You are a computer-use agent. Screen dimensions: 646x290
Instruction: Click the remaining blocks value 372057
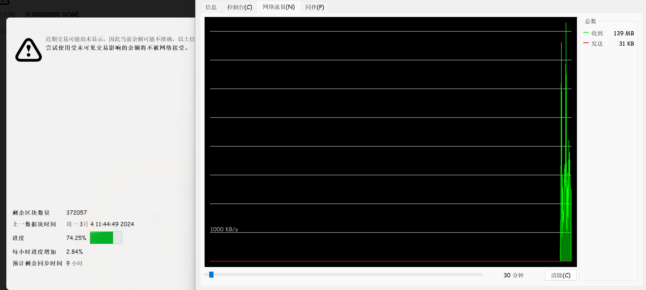point(77,213)
